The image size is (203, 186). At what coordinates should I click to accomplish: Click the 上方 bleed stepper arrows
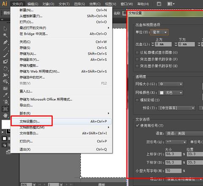[153, 44]
